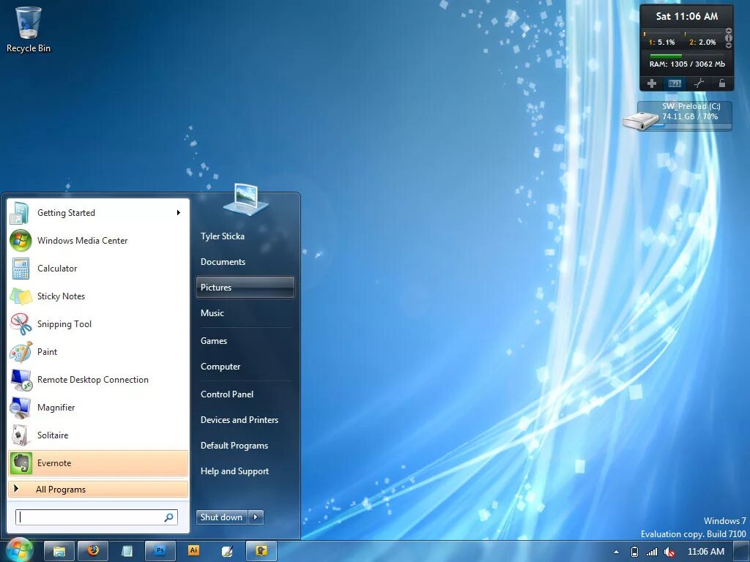Open the Recycle Bin desktop icon
This screenshot has height=562, width=750.
[29, 29]
